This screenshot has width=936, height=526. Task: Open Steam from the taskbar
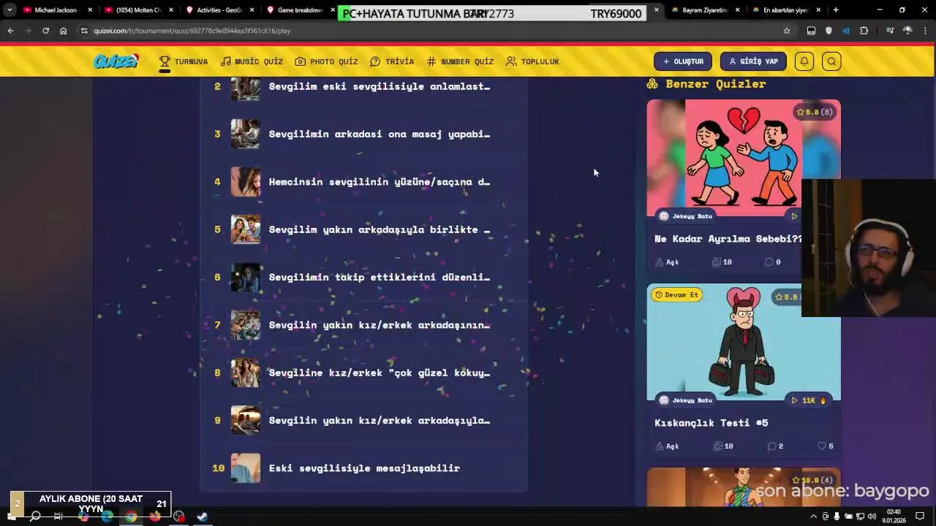203,517
